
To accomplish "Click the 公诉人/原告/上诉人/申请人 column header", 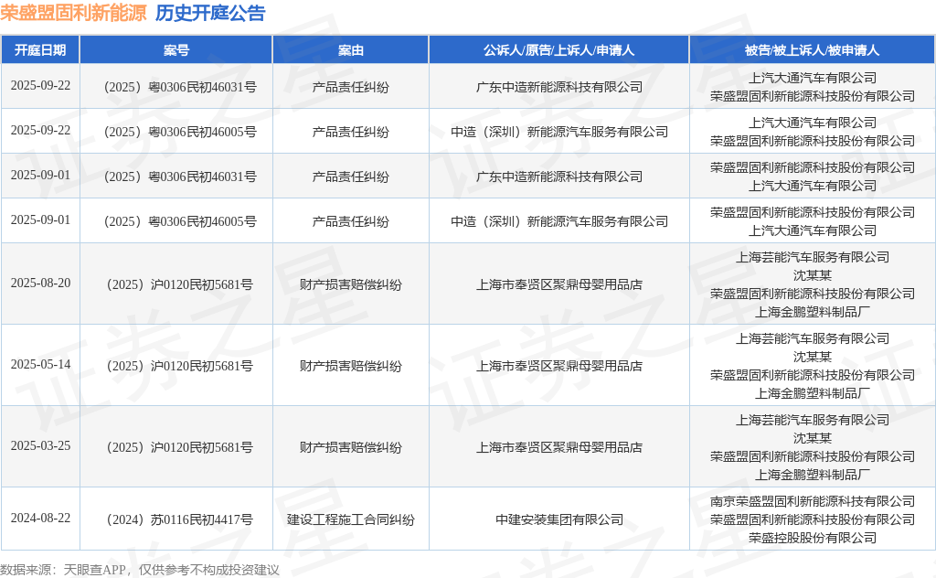I will point(558,50).
